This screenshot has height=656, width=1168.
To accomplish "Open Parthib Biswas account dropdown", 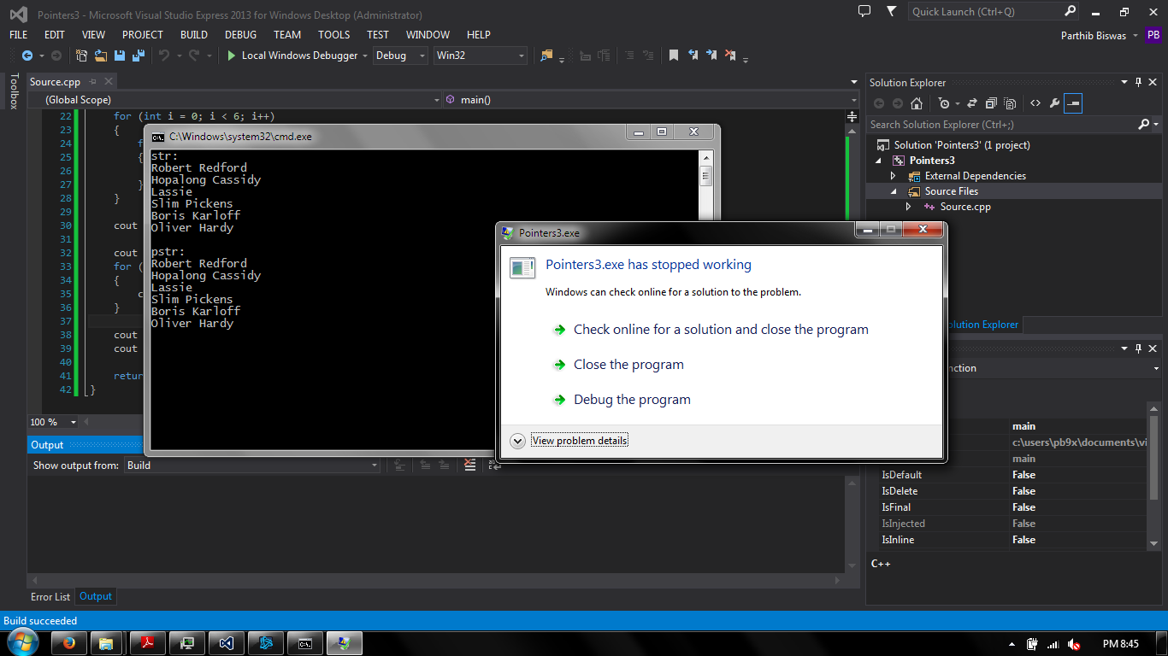I will (1135, 36).
